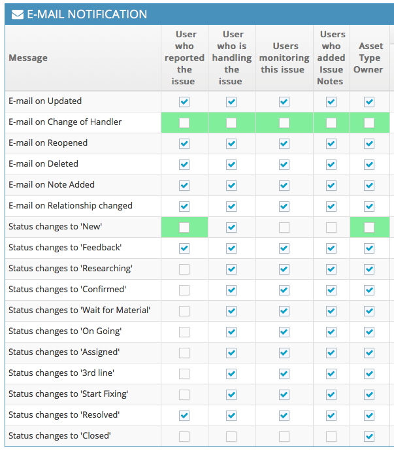Toggle handler checkbox for 'Wait for Material' status
Viewport: 394px width, 453px height.
[231, 311]
